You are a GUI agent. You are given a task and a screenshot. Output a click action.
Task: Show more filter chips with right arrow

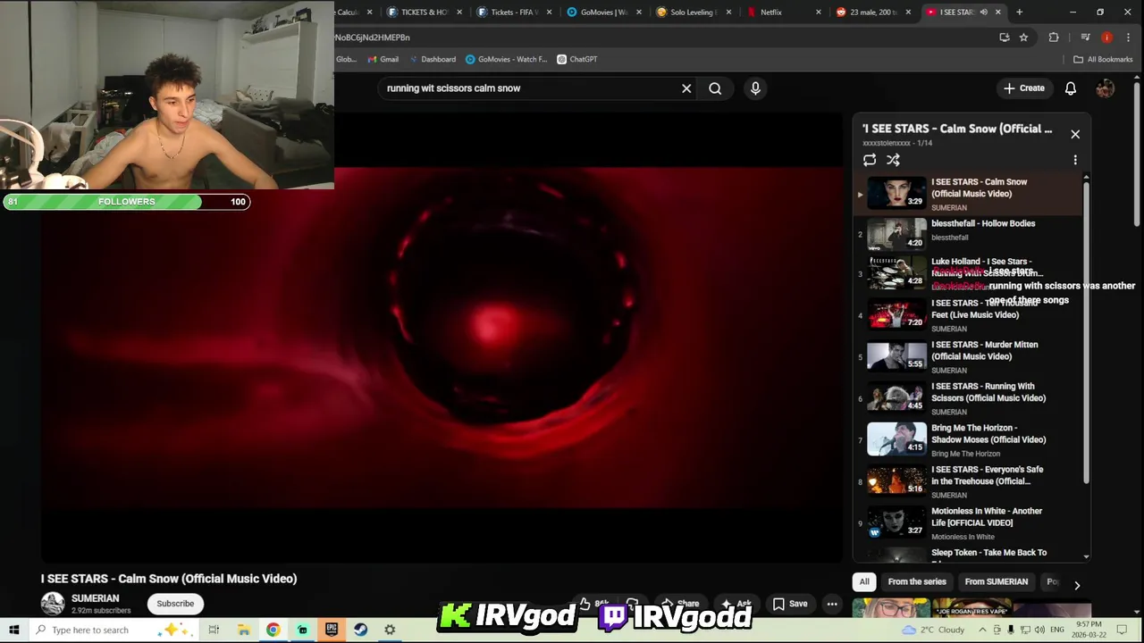click(1077, 585)
